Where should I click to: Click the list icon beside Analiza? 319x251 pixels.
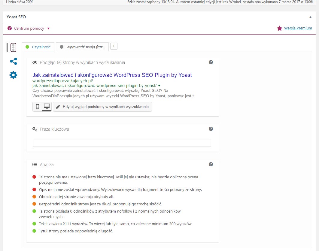[x=35, y=165]
